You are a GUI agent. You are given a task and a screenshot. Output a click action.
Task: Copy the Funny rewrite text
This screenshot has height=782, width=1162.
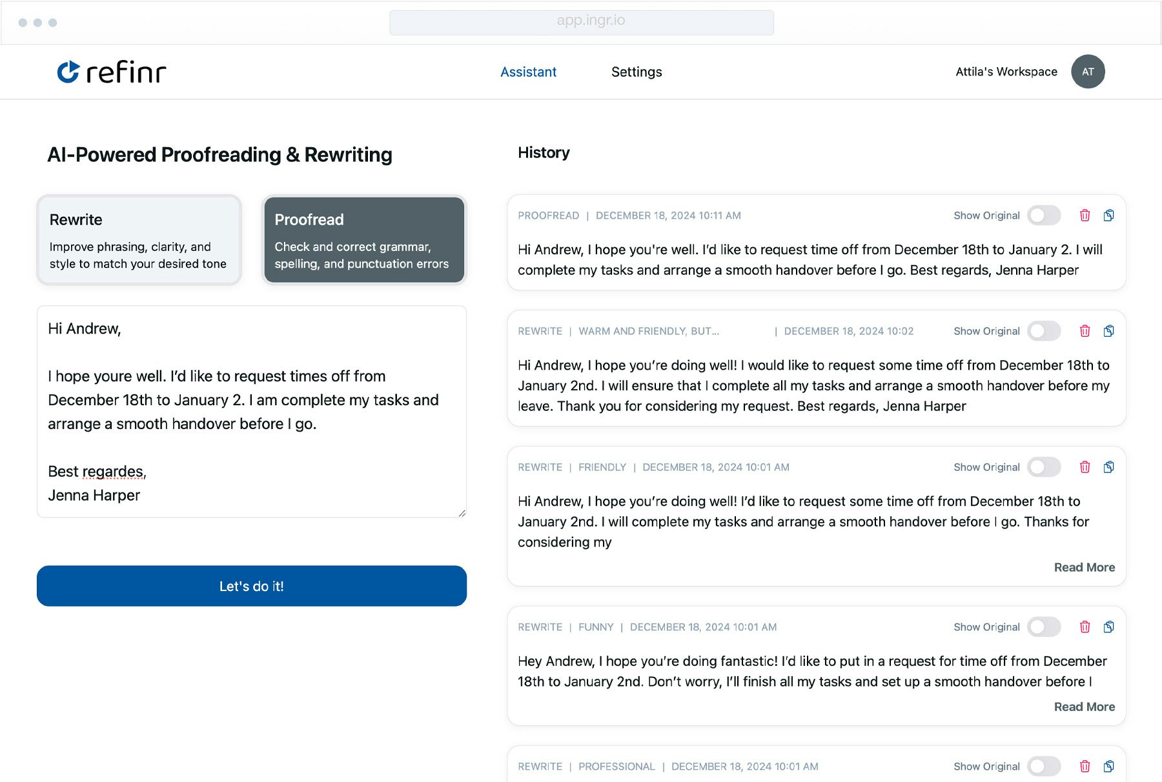1108,627
